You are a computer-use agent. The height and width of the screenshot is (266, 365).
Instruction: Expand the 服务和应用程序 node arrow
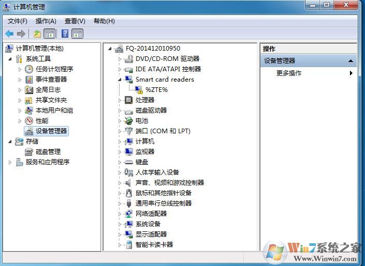(x=10, y=162)
